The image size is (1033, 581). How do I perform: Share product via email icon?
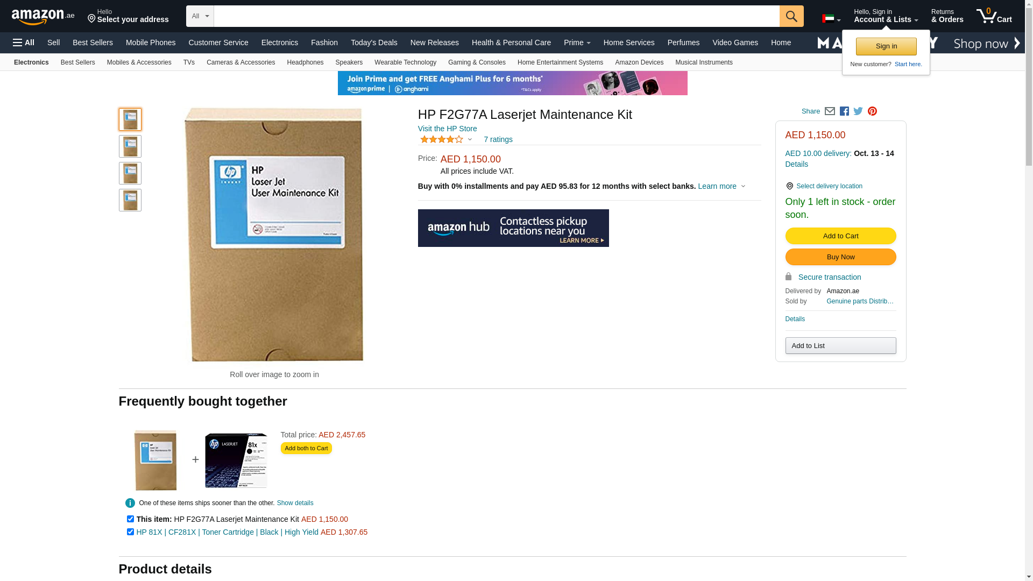[830, 111]
